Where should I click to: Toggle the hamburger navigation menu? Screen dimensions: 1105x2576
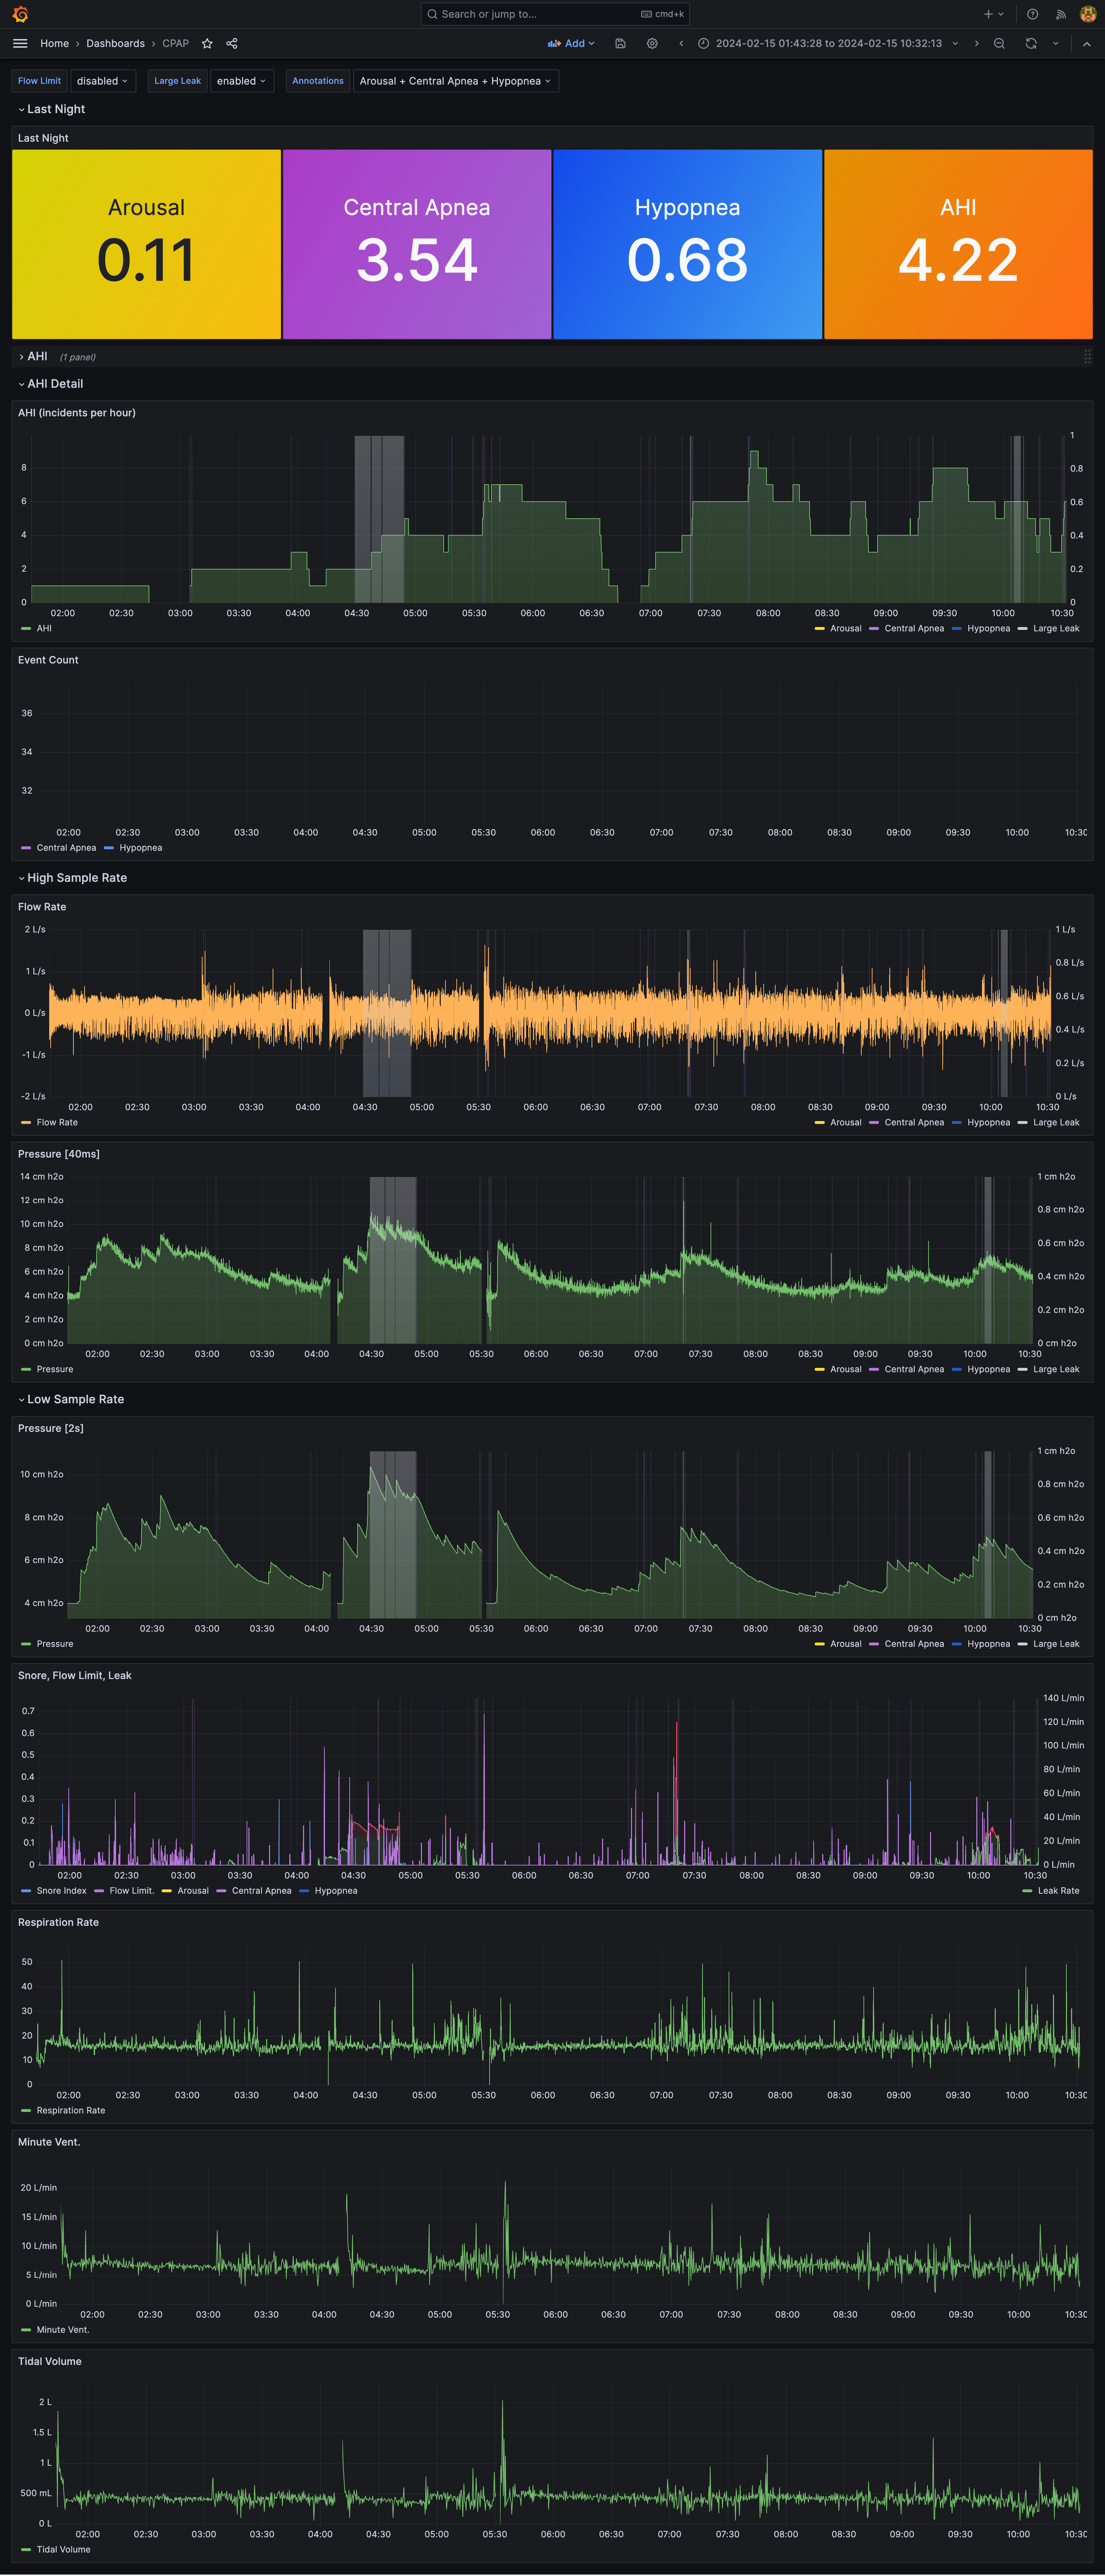pos(20,43)
